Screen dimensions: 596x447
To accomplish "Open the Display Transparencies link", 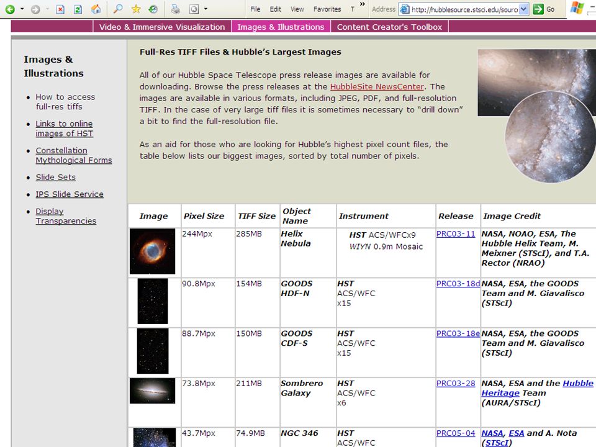I will [66, 216].
